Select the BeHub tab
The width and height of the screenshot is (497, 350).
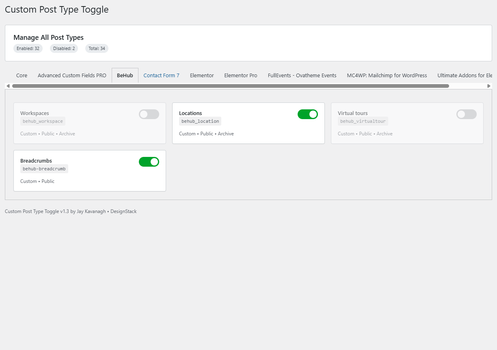[x=125, y=76]
